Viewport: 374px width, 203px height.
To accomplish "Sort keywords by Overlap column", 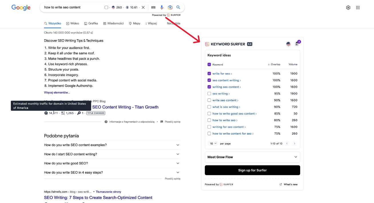I will click(x=274, y=64).
